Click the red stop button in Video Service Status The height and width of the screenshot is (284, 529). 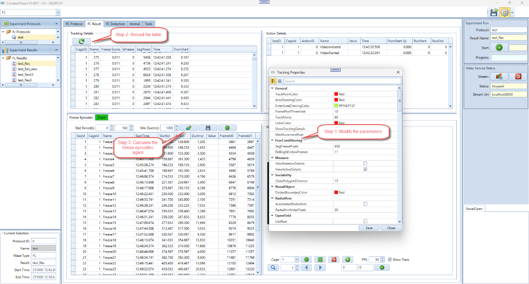click(x=518, y=76)
